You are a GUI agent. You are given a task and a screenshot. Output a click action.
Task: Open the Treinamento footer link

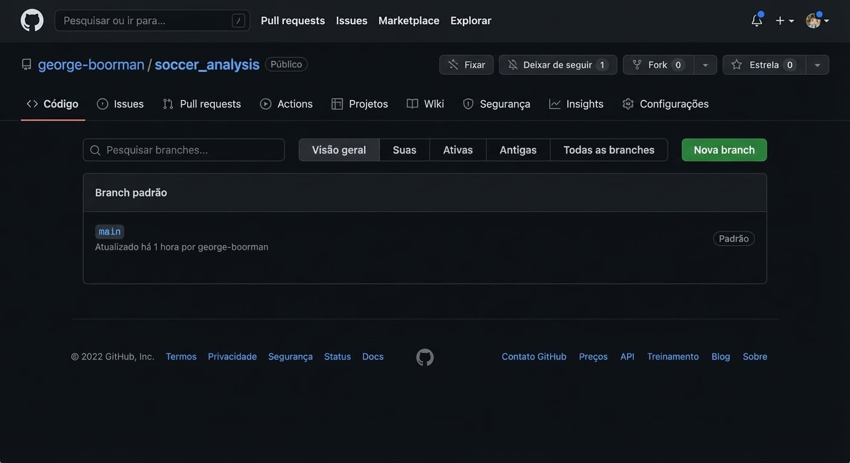673,357
